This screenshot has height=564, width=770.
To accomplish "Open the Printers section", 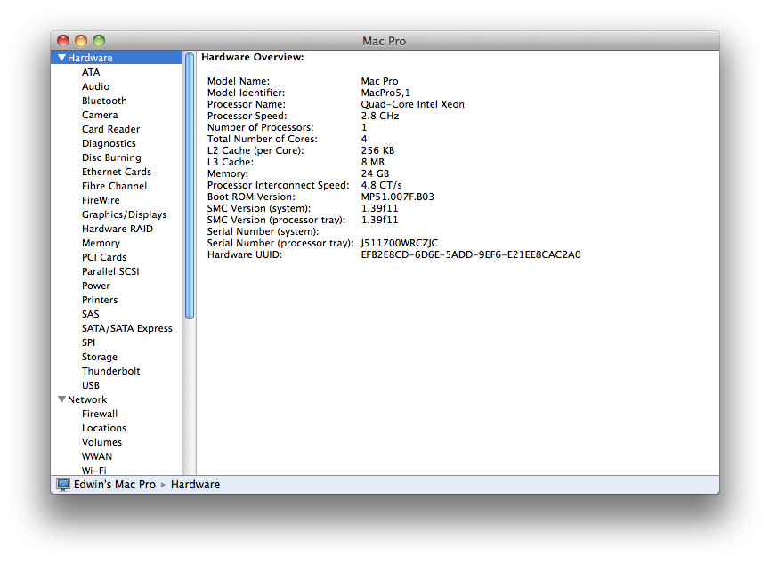I will coord(100,300).
